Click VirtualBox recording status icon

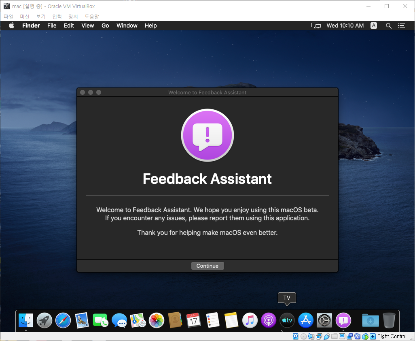click(349, 337)
